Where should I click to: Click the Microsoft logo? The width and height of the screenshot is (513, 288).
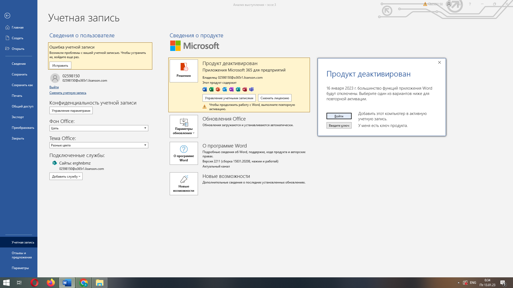coord(195,46)
